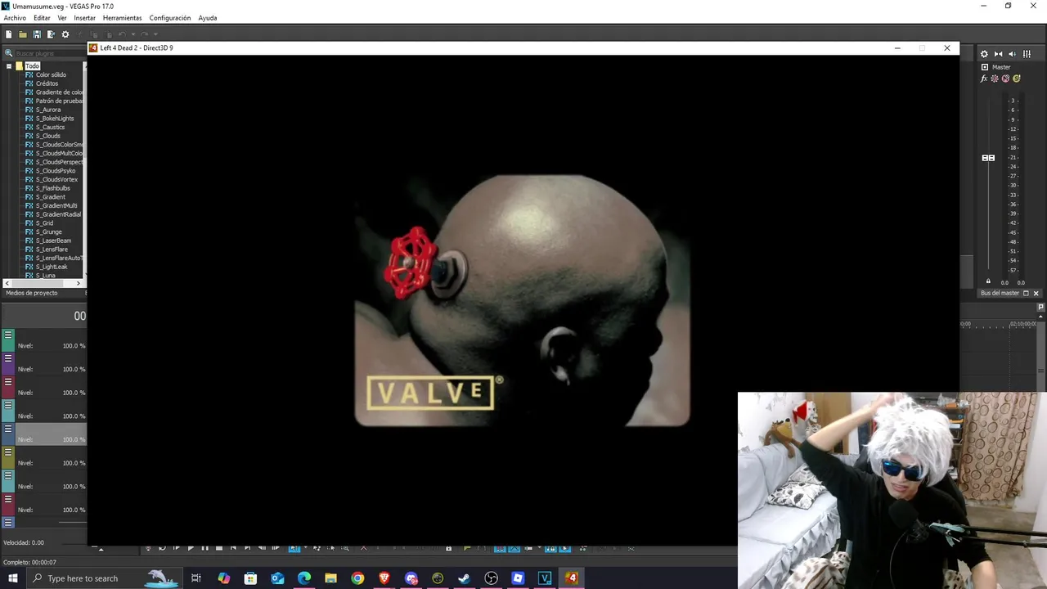The height and width of the screenshot is (589, 1047).
Task: Open Google Chrome from the taskbar
Action: tap(357, 578)
